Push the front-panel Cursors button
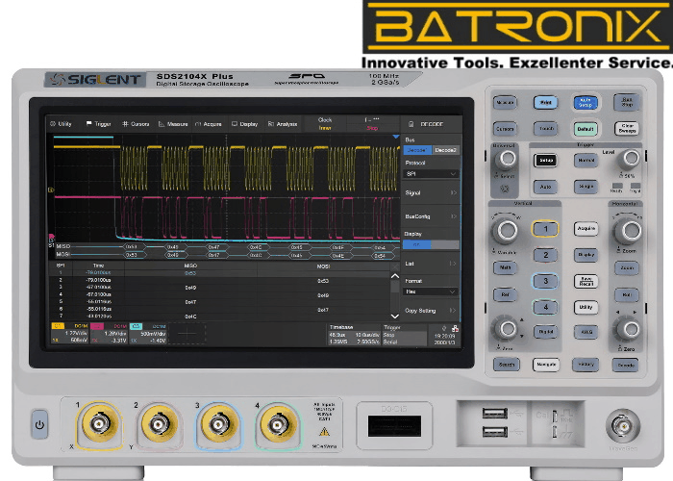673x481 pixels. tap(505, 129)
